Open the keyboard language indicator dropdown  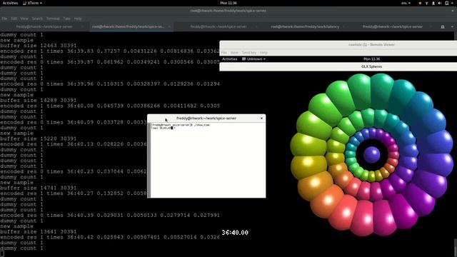click(x=406, y=3)
